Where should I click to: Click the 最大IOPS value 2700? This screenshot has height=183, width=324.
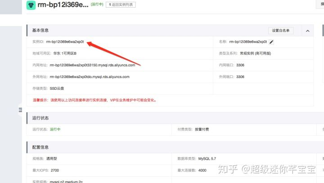pyautogui.click(x=55, y=170)
